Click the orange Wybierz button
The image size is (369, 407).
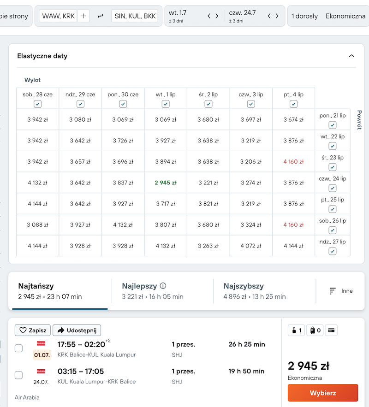[x=323, y=393]
